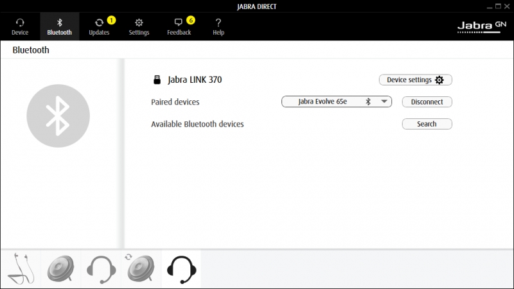The width and height of the screenshot is (514, 289).
Task: Open the Updates tab
Action: pos(99,26)
